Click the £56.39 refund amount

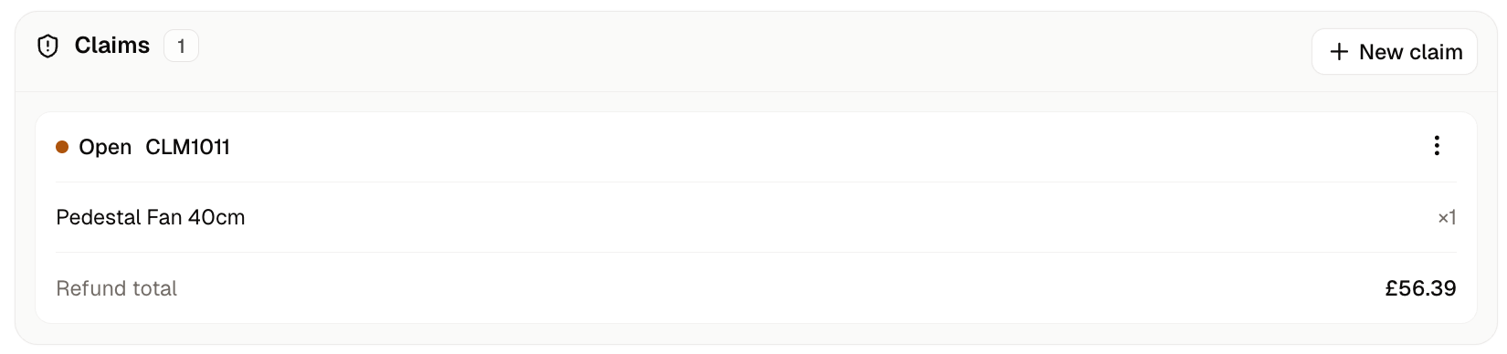point(1420,288)
